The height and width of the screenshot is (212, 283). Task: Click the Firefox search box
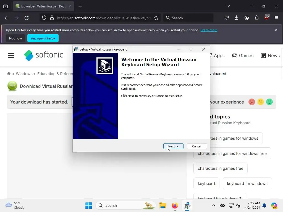[188, 18]
